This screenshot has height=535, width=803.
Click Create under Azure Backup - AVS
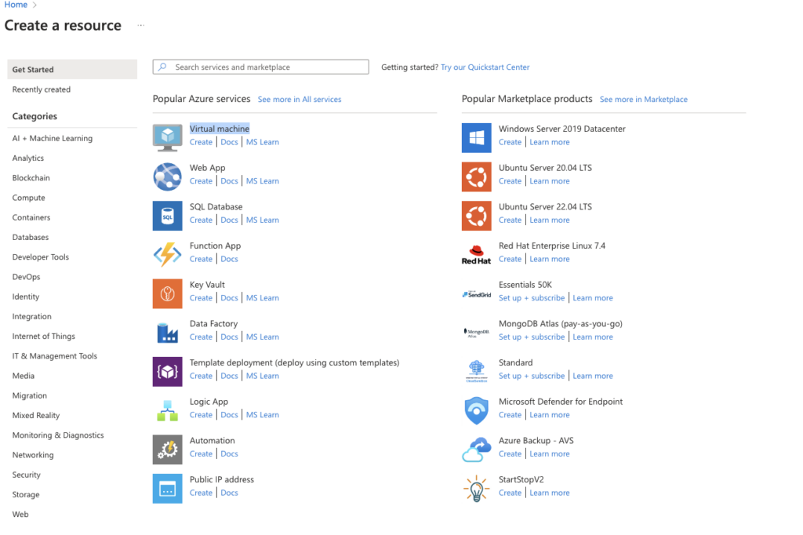[510, 453]
